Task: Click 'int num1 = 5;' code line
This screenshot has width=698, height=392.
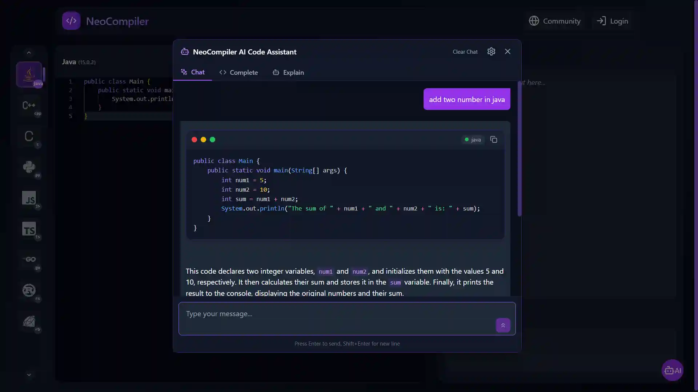Action: tap(244, 180)
